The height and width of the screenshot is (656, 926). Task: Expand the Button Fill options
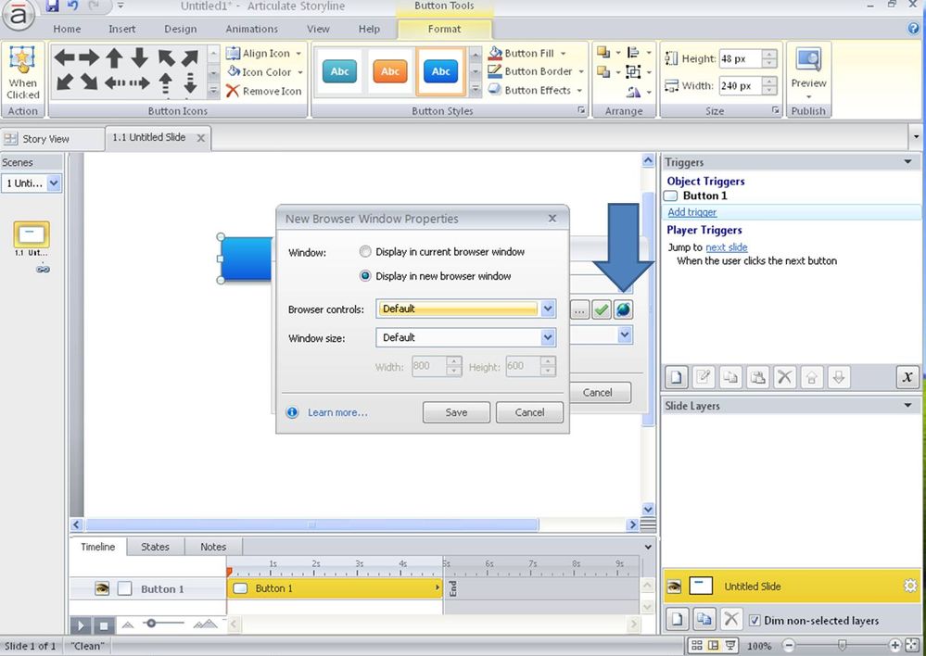click(x=563, y=53)
